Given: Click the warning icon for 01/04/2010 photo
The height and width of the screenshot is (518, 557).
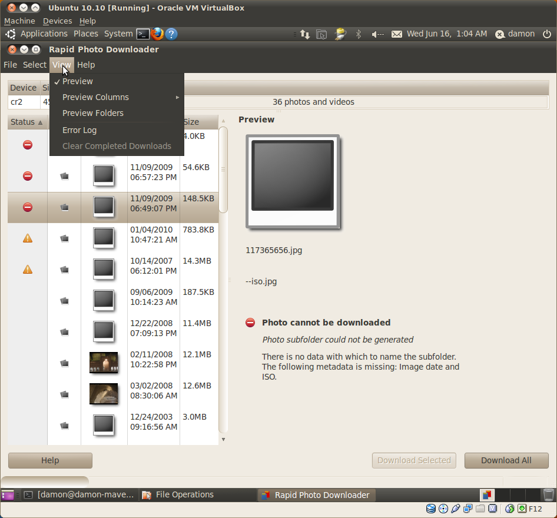Looking at the screenshot, I should [28, 238].
